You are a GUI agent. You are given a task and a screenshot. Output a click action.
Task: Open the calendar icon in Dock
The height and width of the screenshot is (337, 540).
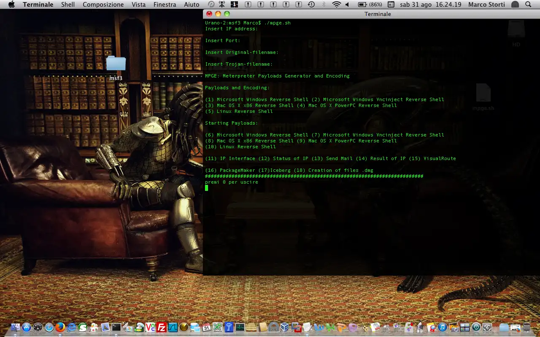(x=206, y=327)
